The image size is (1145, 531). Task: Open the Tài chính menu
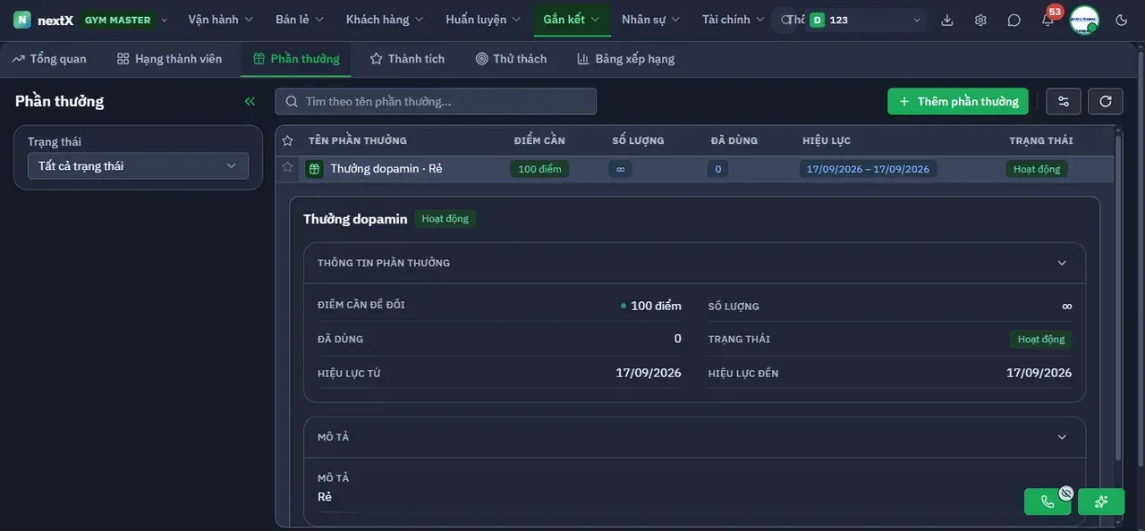pos(734,20)
